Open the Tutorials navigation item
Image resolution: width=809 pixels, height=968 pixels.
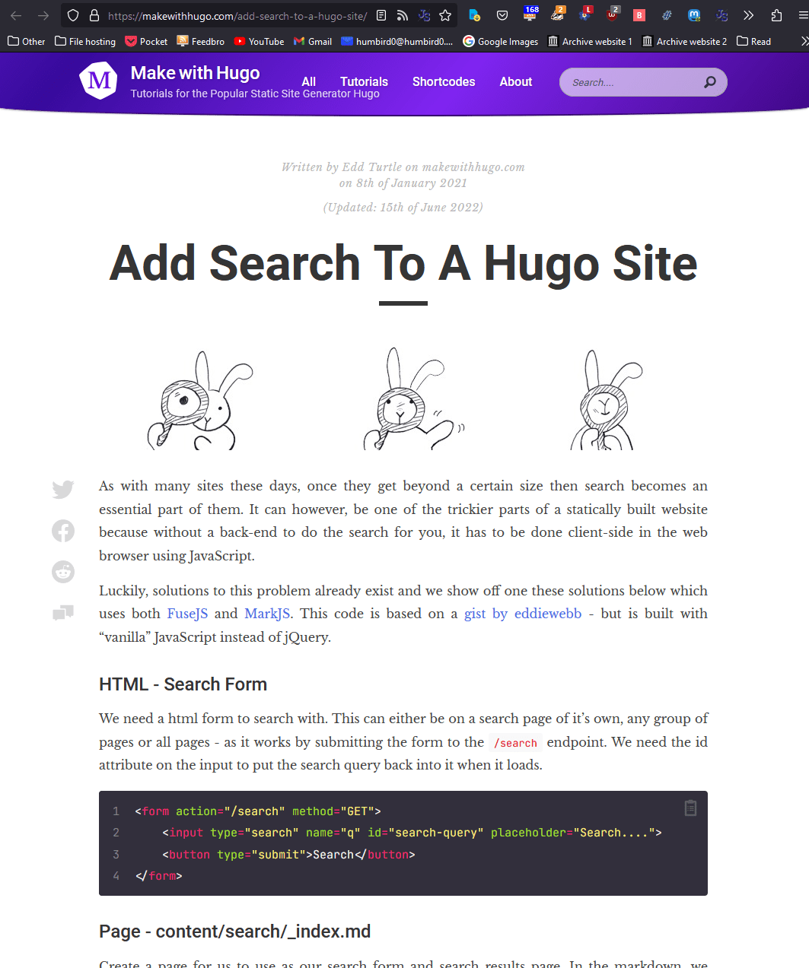pyautogui.click(x=364, y=82)
